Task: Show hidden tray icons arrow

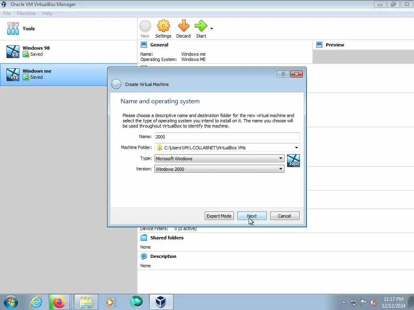Action: coord(344,303)
